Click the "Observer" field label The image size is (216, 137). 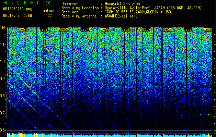(x=70, y=4)
